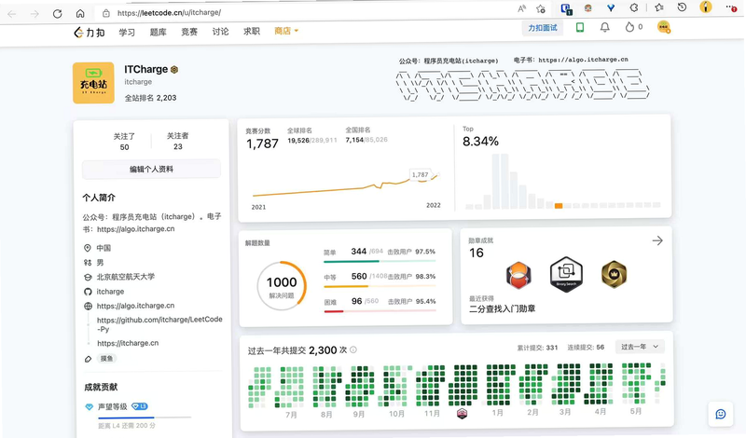This screenshot has width=746, height=438.
Task: Reload the page with the refresh icon
Action: point(58,13)
